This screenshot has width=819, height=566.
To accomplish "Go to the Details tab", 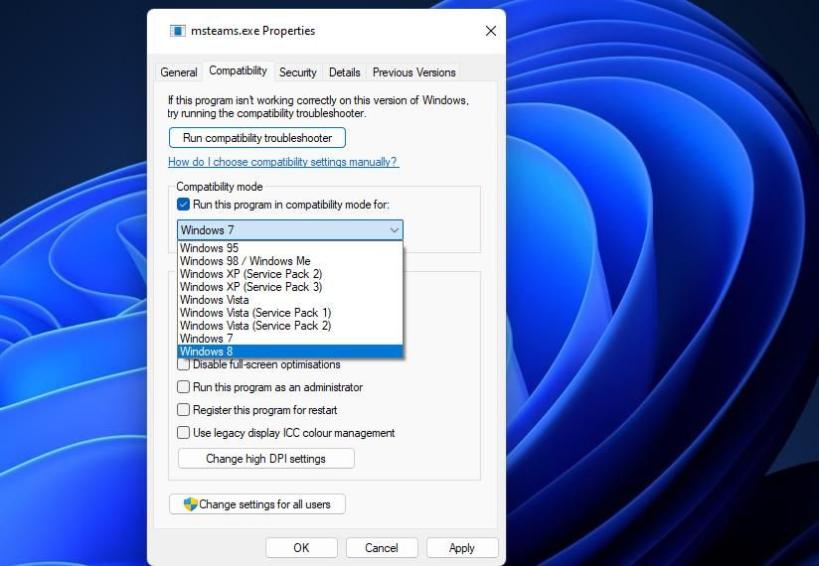I will pos(345,71).
